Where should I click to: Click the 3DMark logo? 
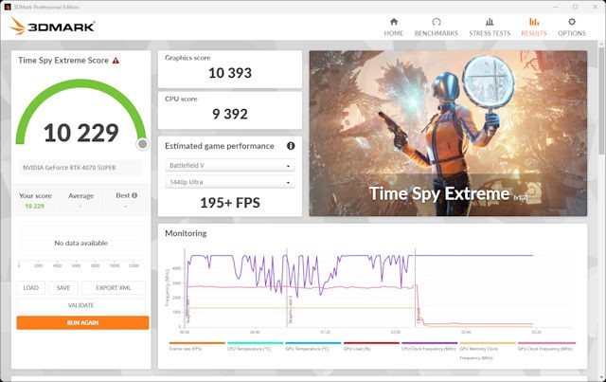coord(52,27)
